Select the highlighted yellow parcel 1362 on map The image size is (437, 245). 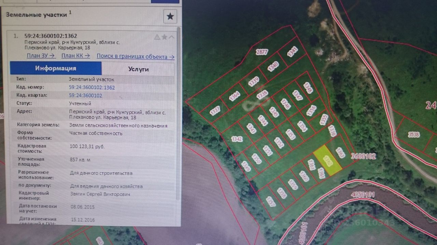[x=327, y=161]
